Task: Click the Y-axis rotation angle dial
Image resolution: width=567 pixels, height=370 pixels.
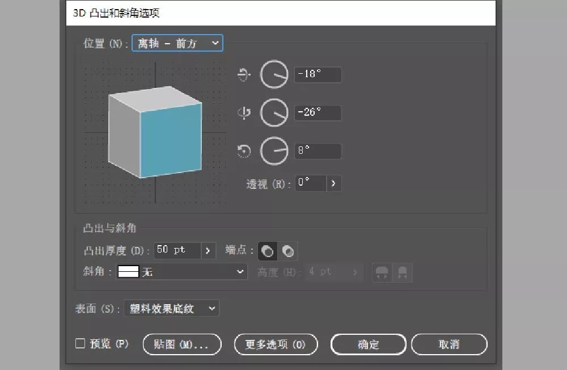Action: point(274,113)
